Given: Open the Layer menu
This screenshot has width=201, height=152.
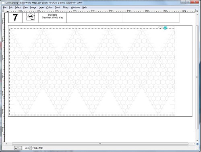Looking at the screenshot, I should click(x=41, y=8).
